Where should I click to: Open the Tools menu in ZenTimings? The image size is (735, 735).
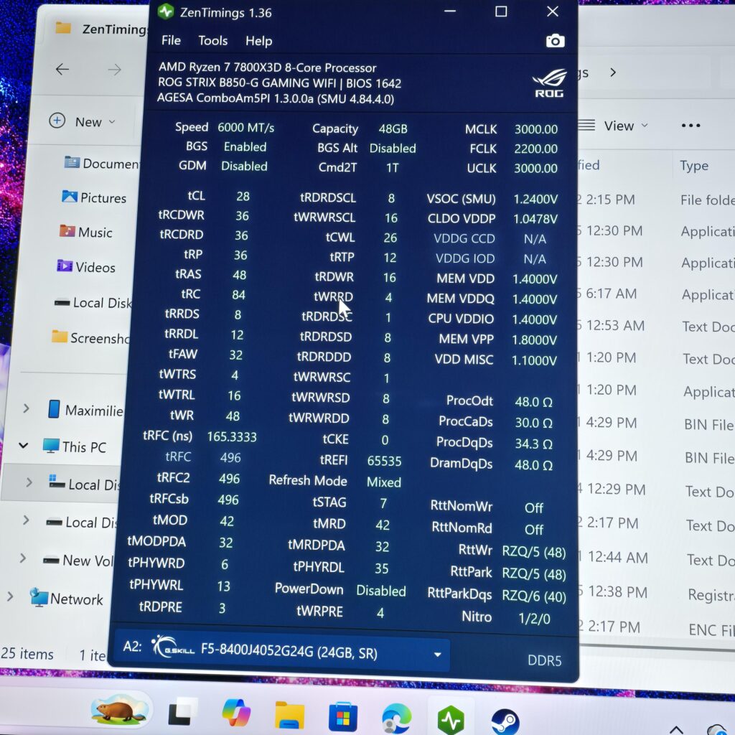tap(212, 41)
